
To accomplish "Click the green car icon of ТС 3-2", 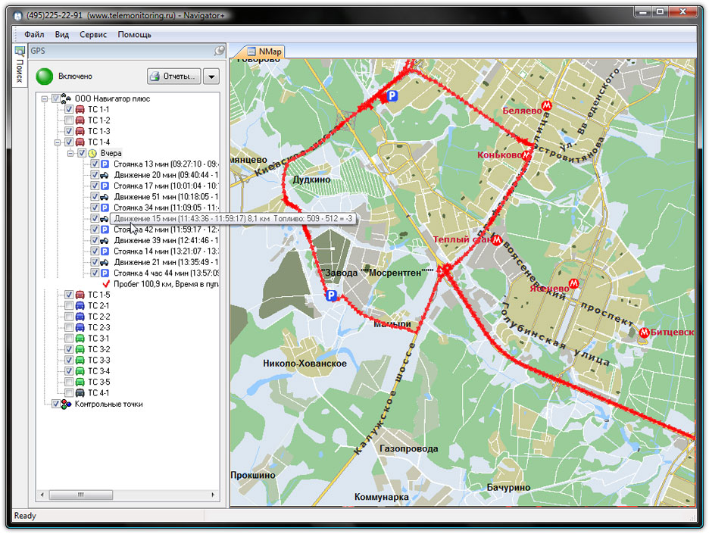I will (x=80, y=349).
